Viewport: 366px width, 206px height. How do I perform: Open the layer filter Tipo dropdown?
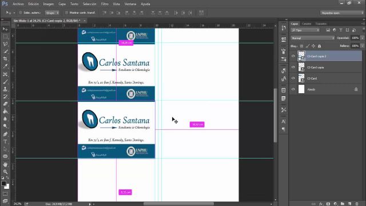[x=305, y=30]
